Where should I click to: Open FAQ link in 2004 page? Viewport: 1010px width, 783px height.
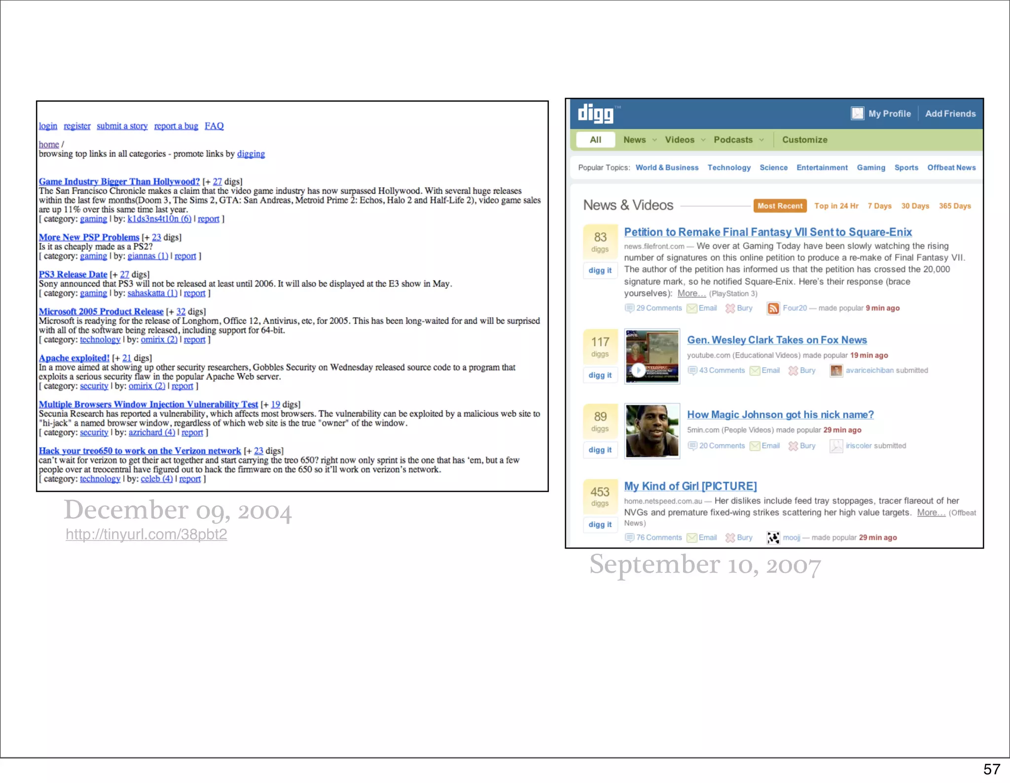pos(214,126)
